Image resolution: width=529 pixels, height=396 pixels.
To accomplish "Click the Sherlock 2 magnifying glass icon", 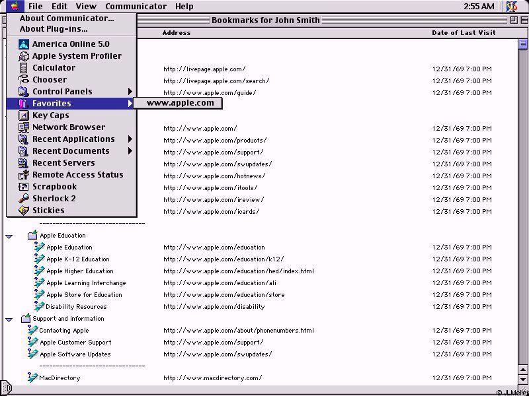I will [24, 199].
